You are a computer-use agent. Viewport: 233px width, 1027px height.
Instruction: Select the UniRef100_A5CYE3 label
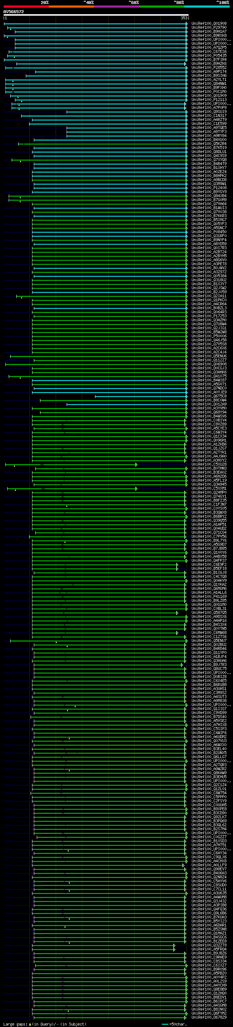209,428
